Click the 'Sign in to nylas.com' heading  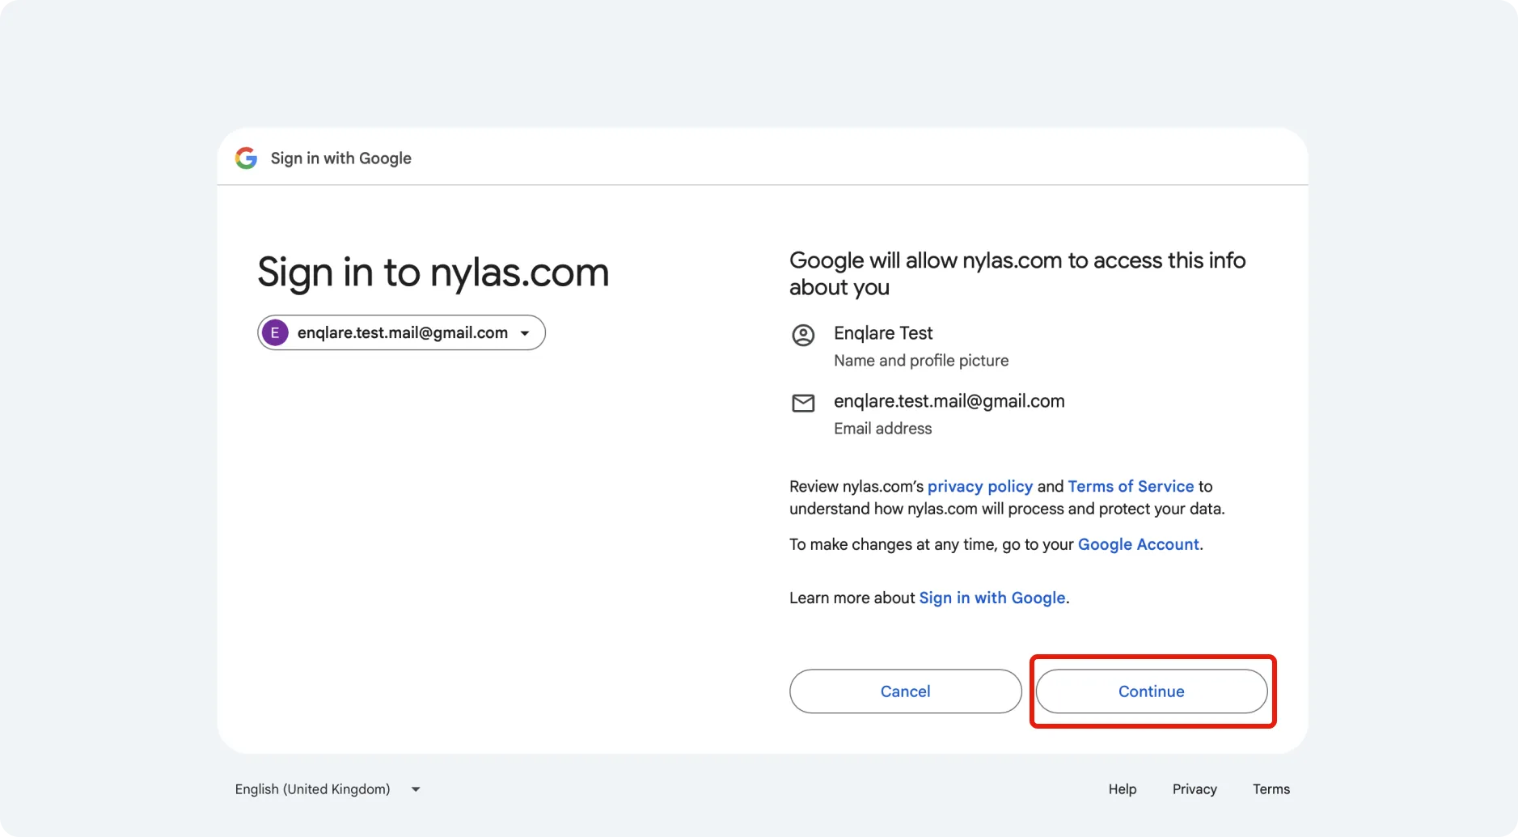tap(433, 273)
